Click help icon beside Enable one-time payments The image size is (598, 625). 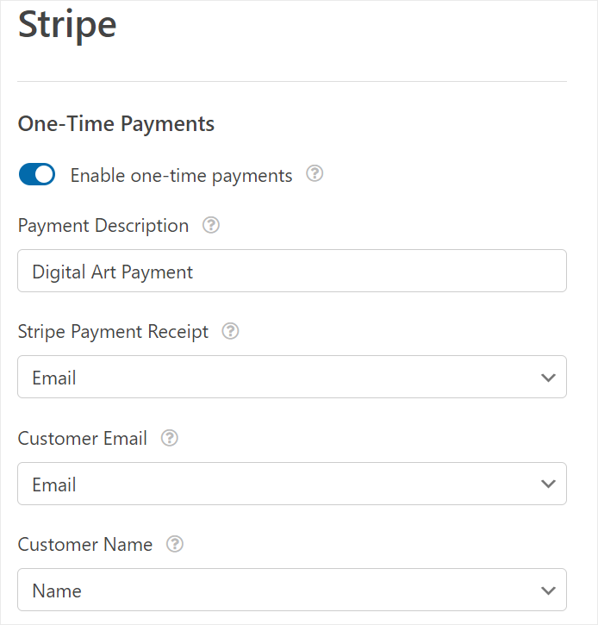click(x=315, y=175)
